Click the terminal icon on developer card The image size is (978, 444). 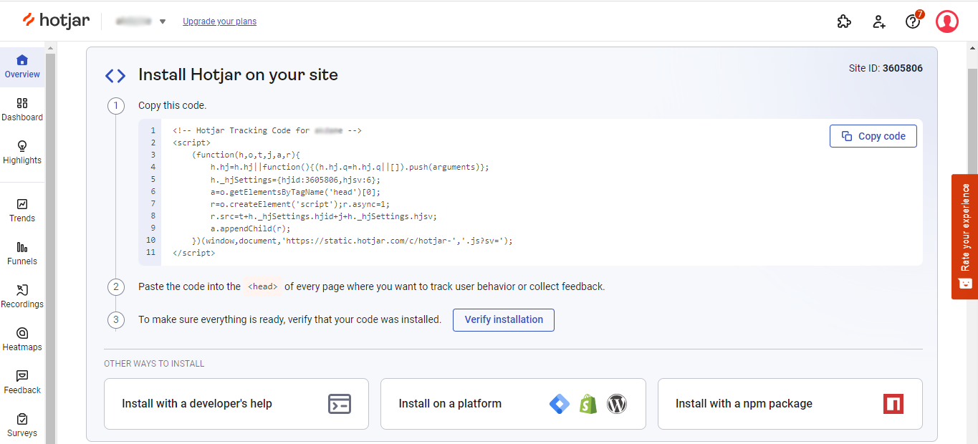tap(340, 404)
